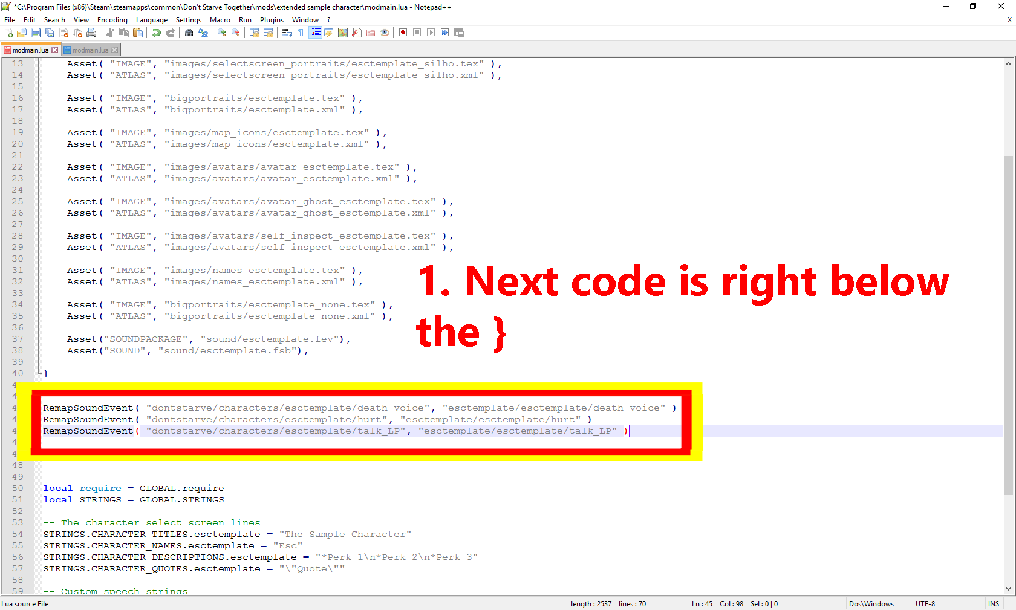Create a new file with the New icon

(x=8, y=33)
